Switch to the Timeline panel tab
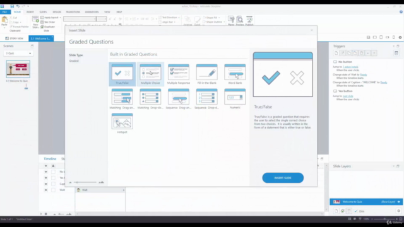 pyautogui.click(x=50, y=159)
